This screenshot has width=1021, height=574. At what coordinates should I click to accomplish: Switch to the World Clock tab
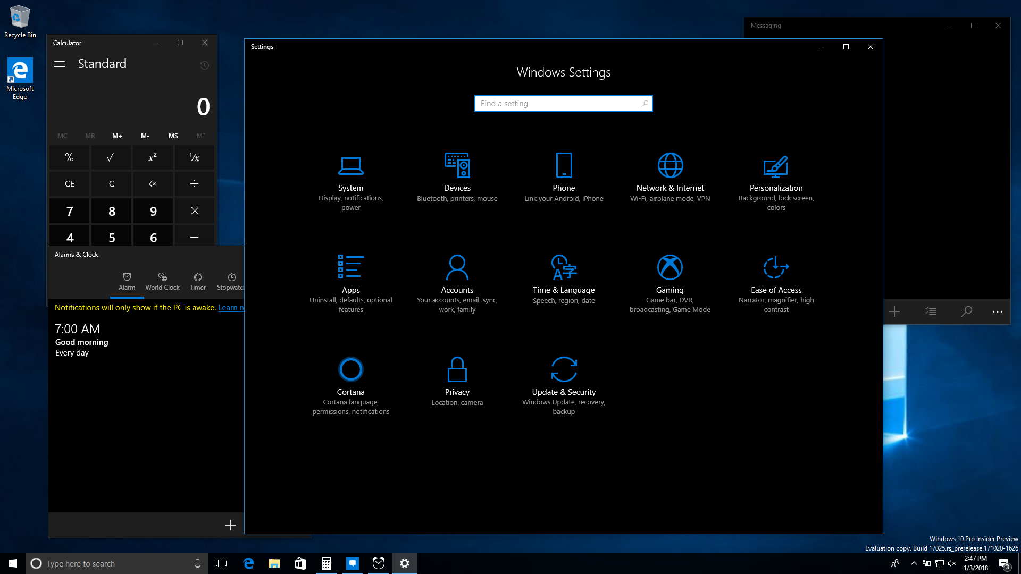tap(162, 281)
